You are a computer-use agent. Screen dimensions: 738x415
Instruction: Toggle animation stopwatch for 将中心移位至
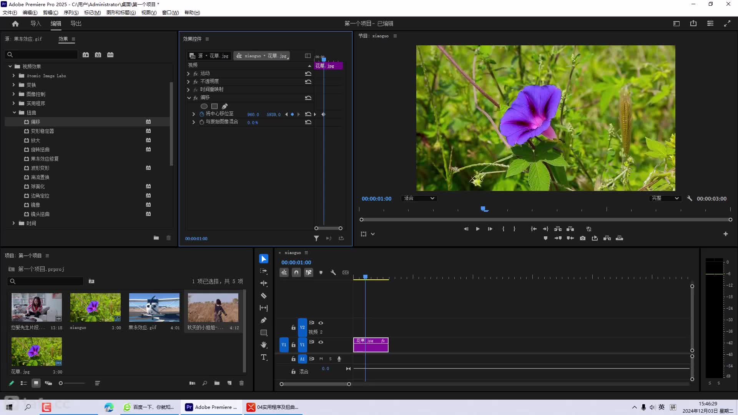(201, 114)
